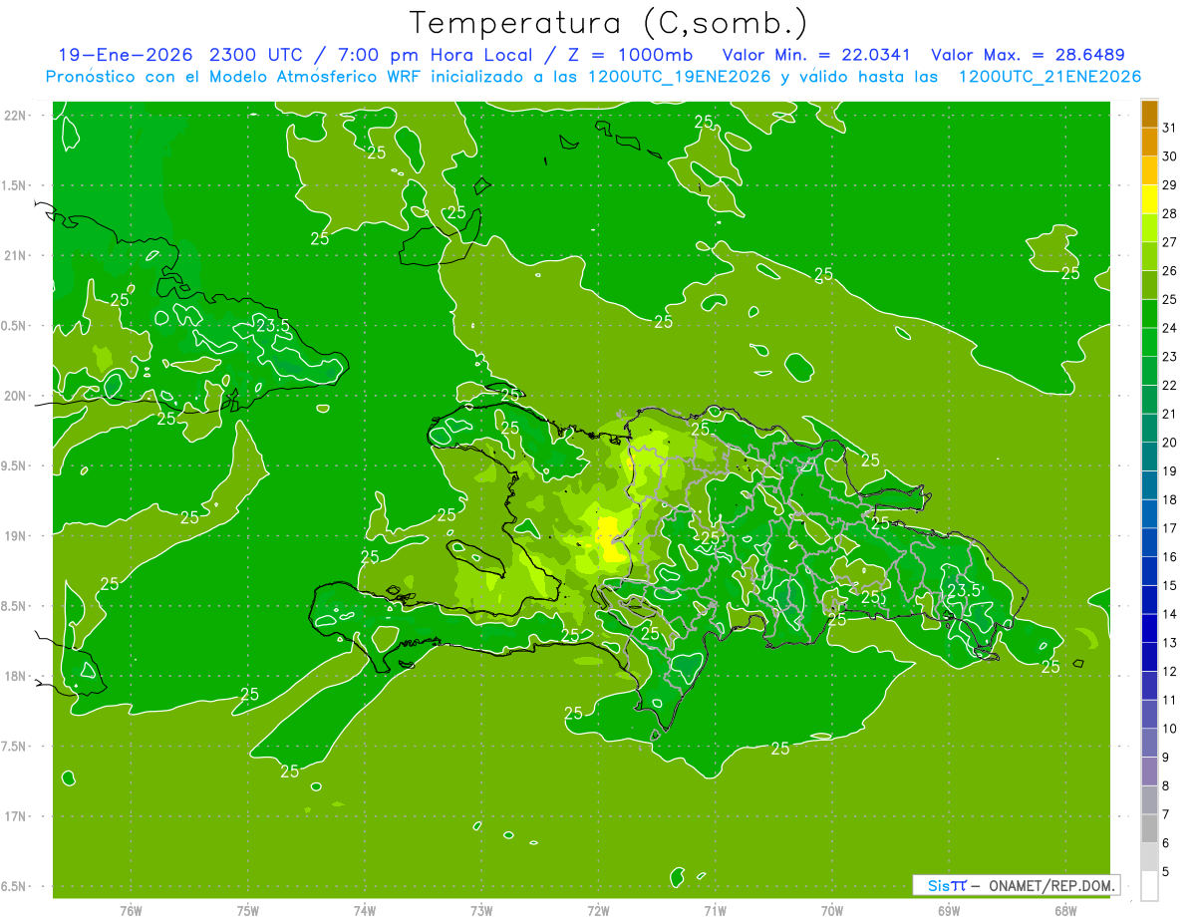Click the "1.5N" latitude label
This screenshot has height=924, width=1196.
[x=14, y=185]
